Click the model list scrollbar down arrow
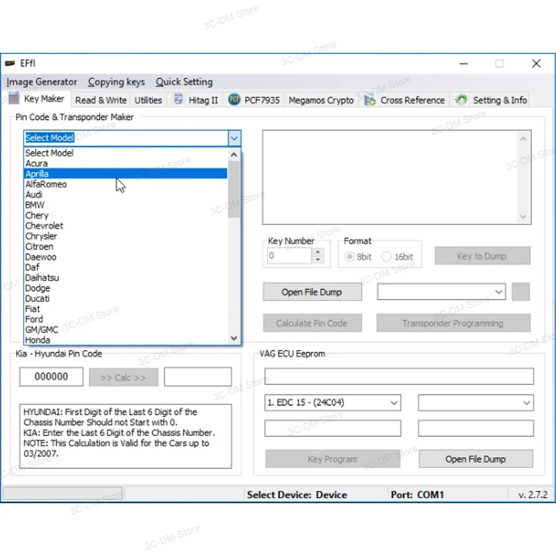Viewport: 556px width, 556px height. 234,338
